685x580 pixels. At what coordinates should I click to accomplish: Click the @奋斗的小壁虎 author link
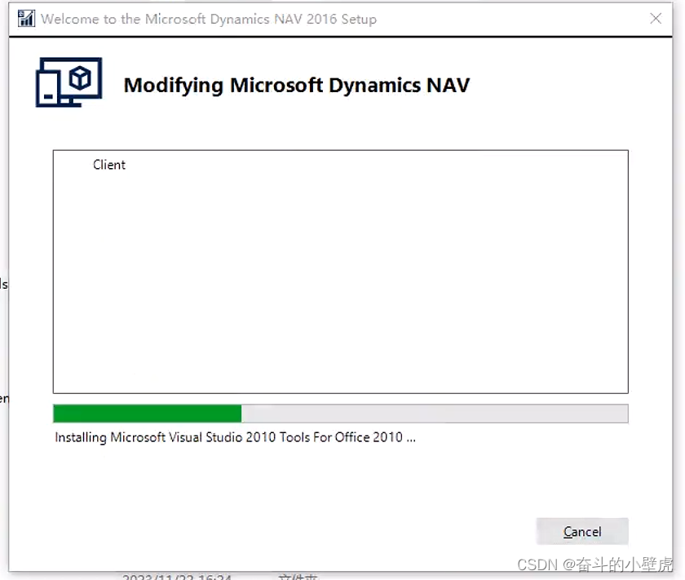click(x=608, y=565)
